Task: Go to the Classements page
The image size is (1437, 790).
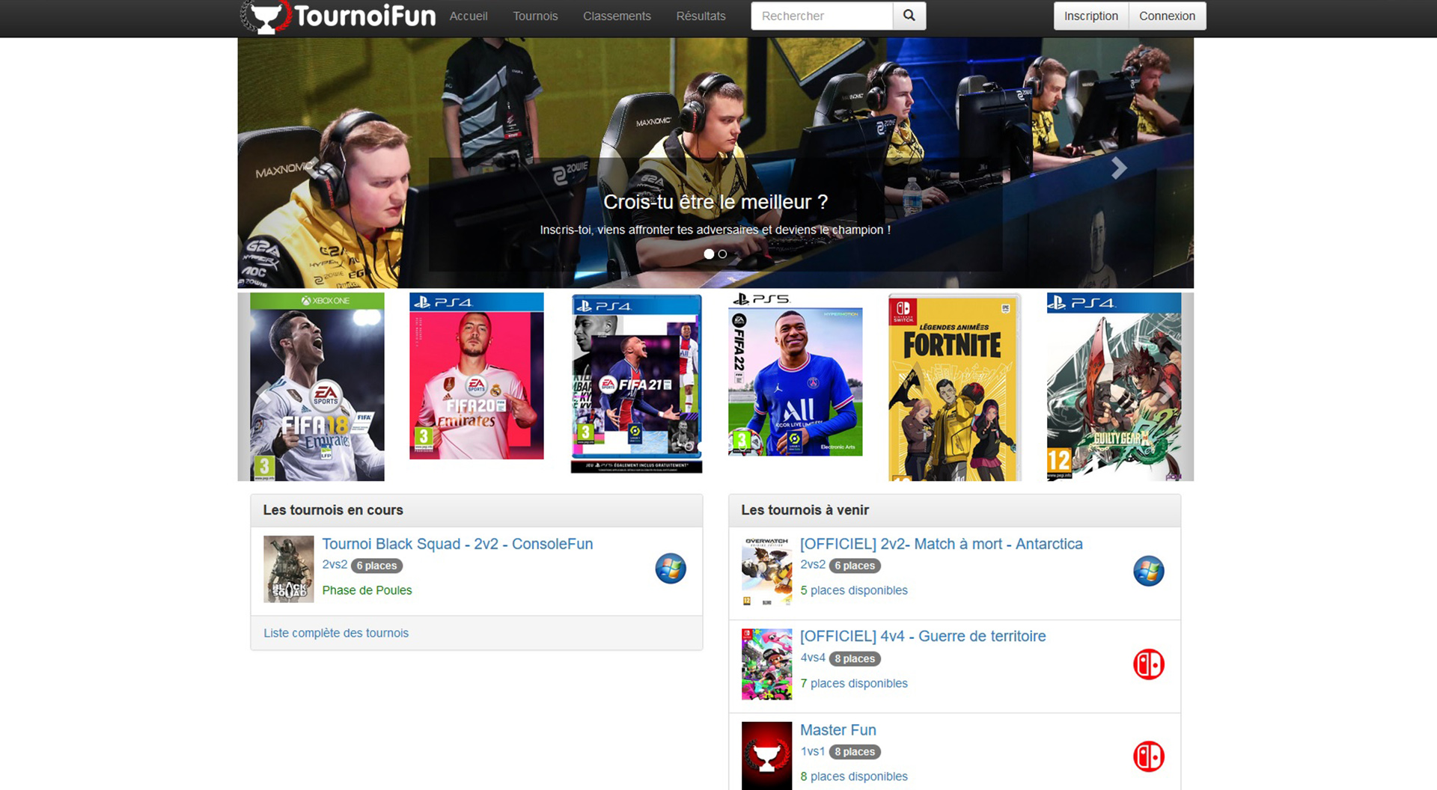Action: click(617, 16)
